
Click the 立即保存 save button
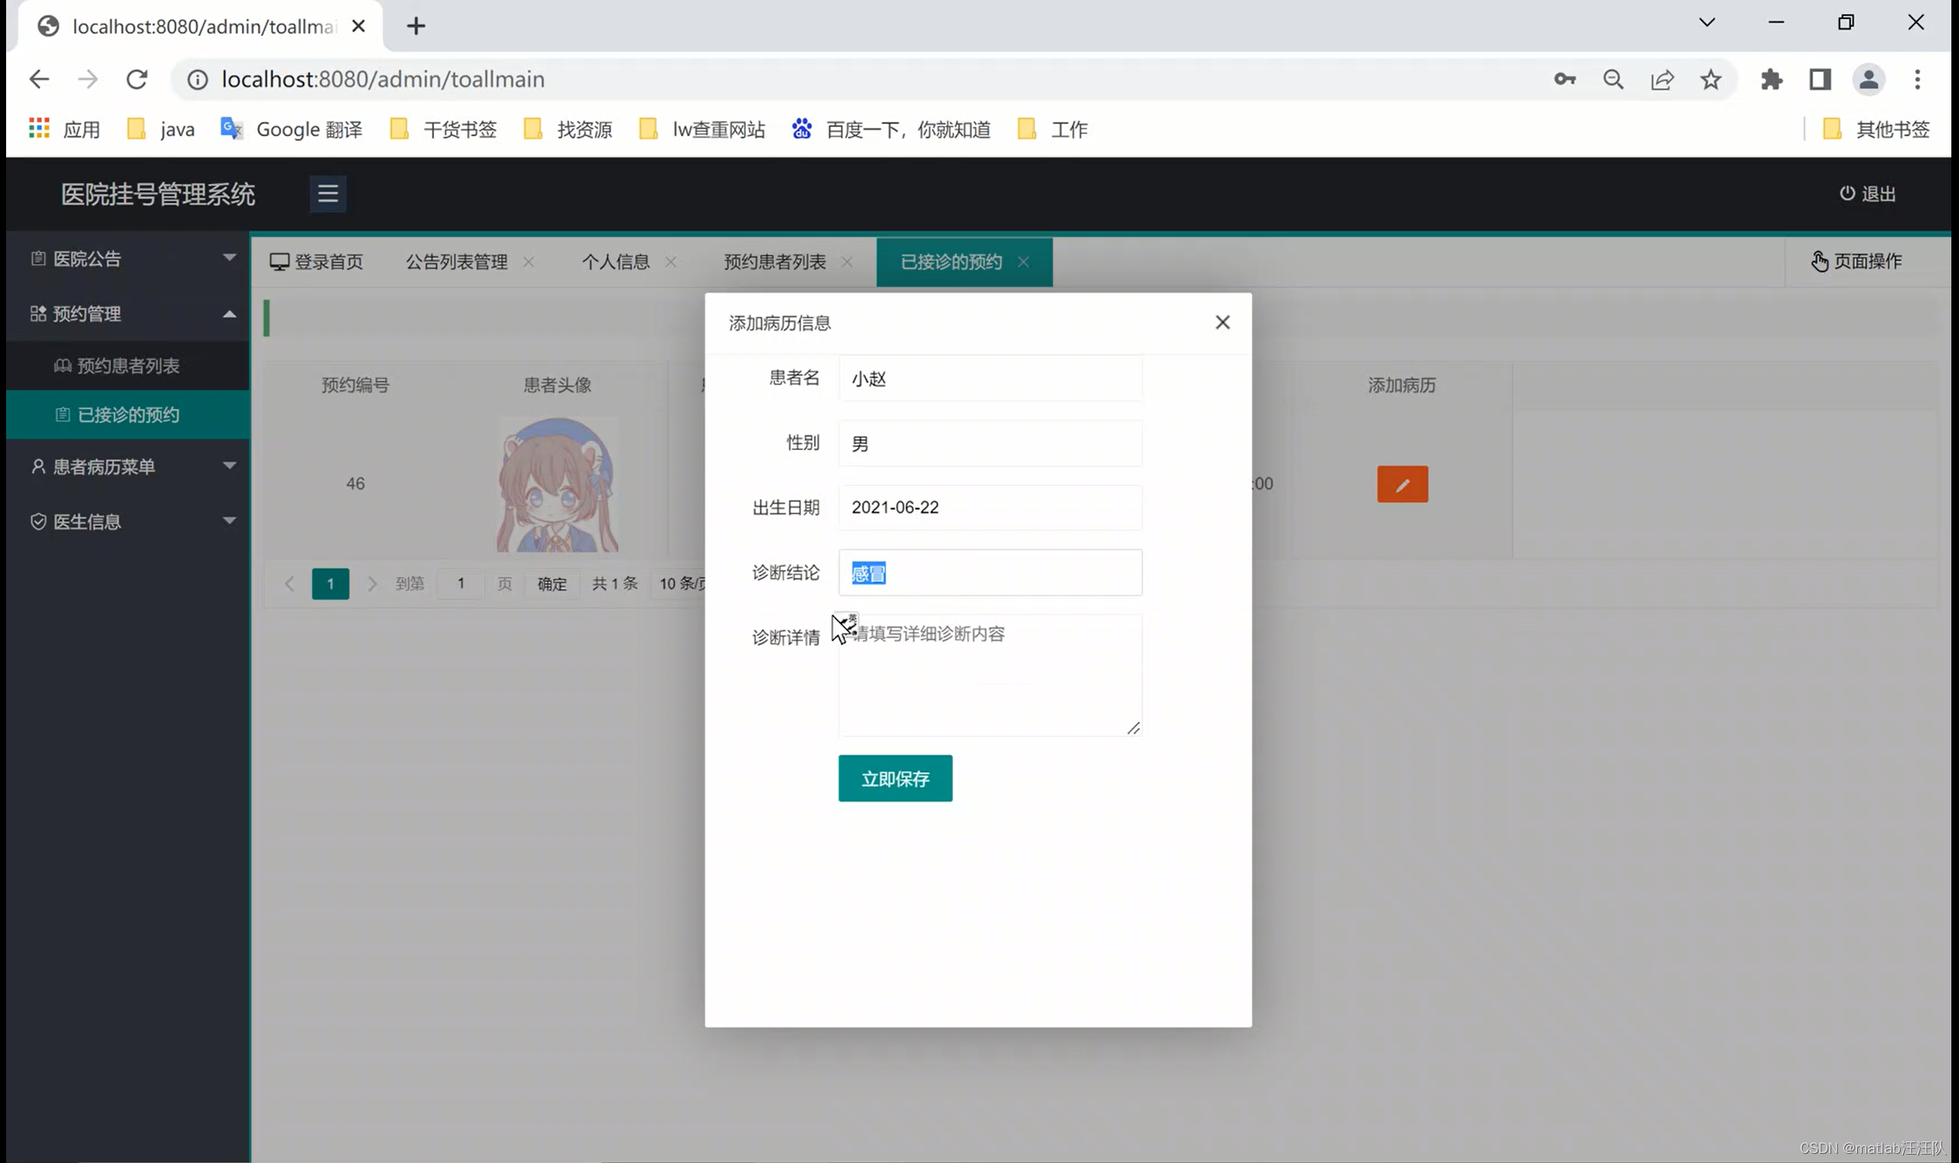click(x=895, y=778)
